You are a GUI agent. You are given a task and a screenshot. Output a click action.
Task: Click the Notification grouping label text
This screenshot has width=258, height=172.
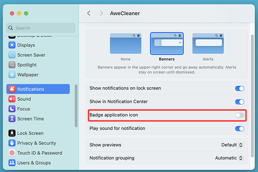pyautogui.click(x=112, y=158)
